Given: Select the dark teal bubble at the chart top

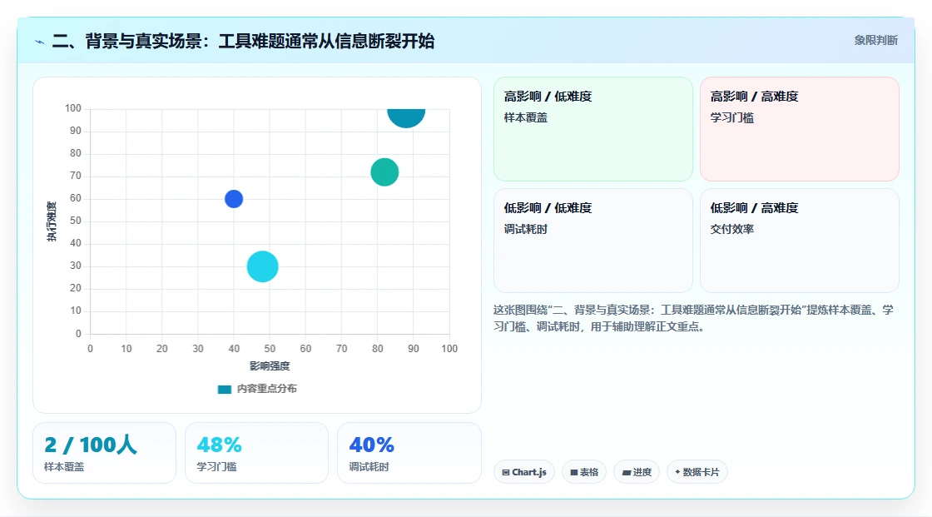Looking at the screenshot, I should (406, 117).
